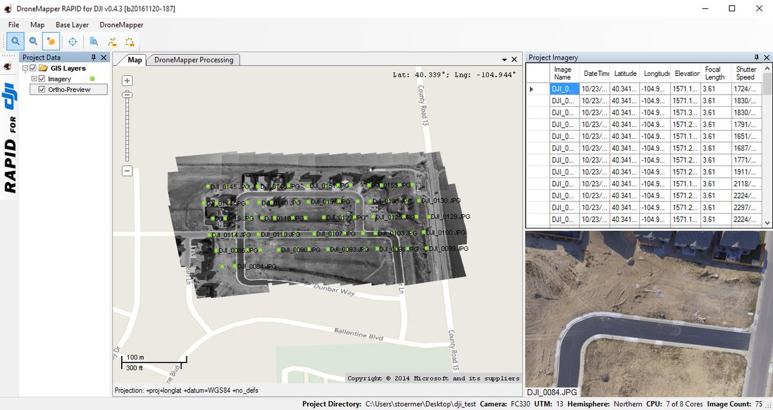
Task: Collapse the GIS Layers tree node
Action: (x=24, y=68)
